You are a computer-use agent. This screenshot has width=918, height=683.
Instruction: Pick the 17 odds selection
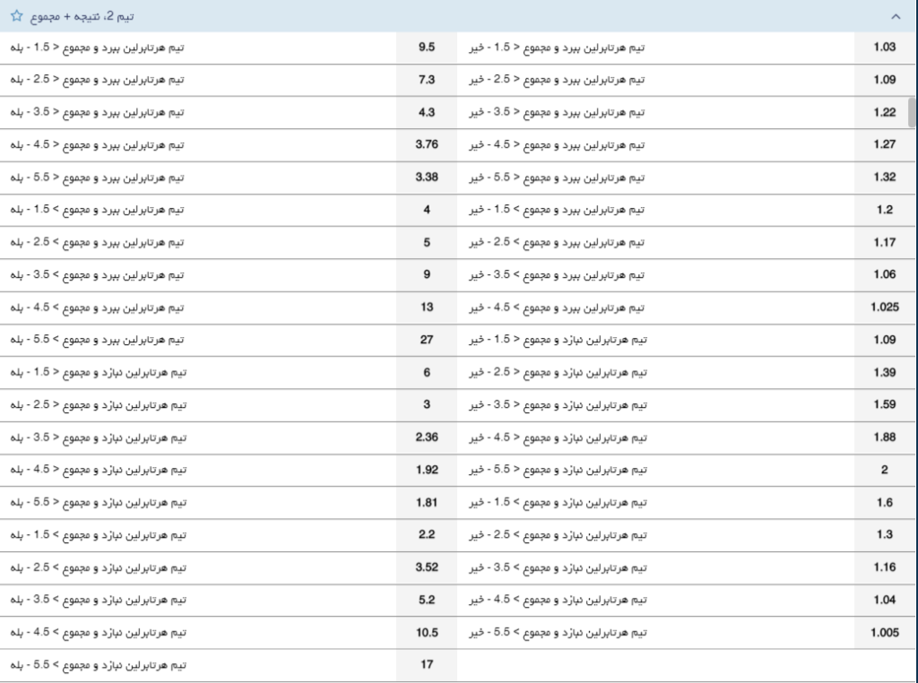[427, 665]
